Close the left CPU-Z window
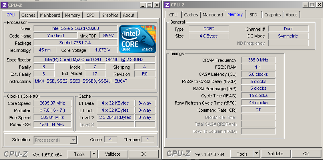This screenshot has width=323, height=160. point(157,5)
